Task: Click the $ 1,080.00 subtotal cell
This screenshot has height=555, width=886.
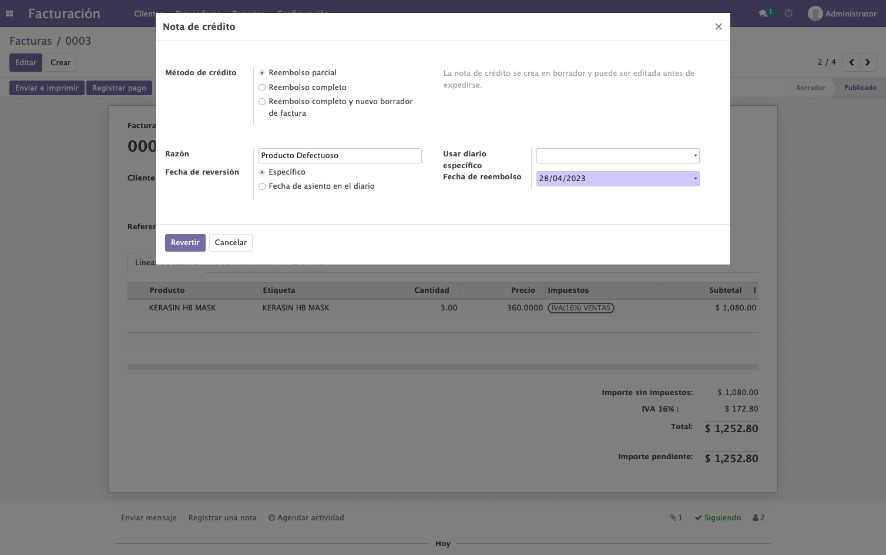Action: (736, 308)
